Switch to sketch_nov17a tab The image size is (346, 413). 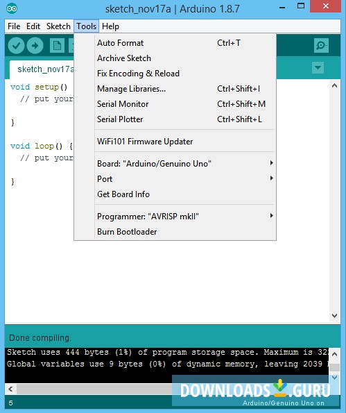click(x=42, y=69)
